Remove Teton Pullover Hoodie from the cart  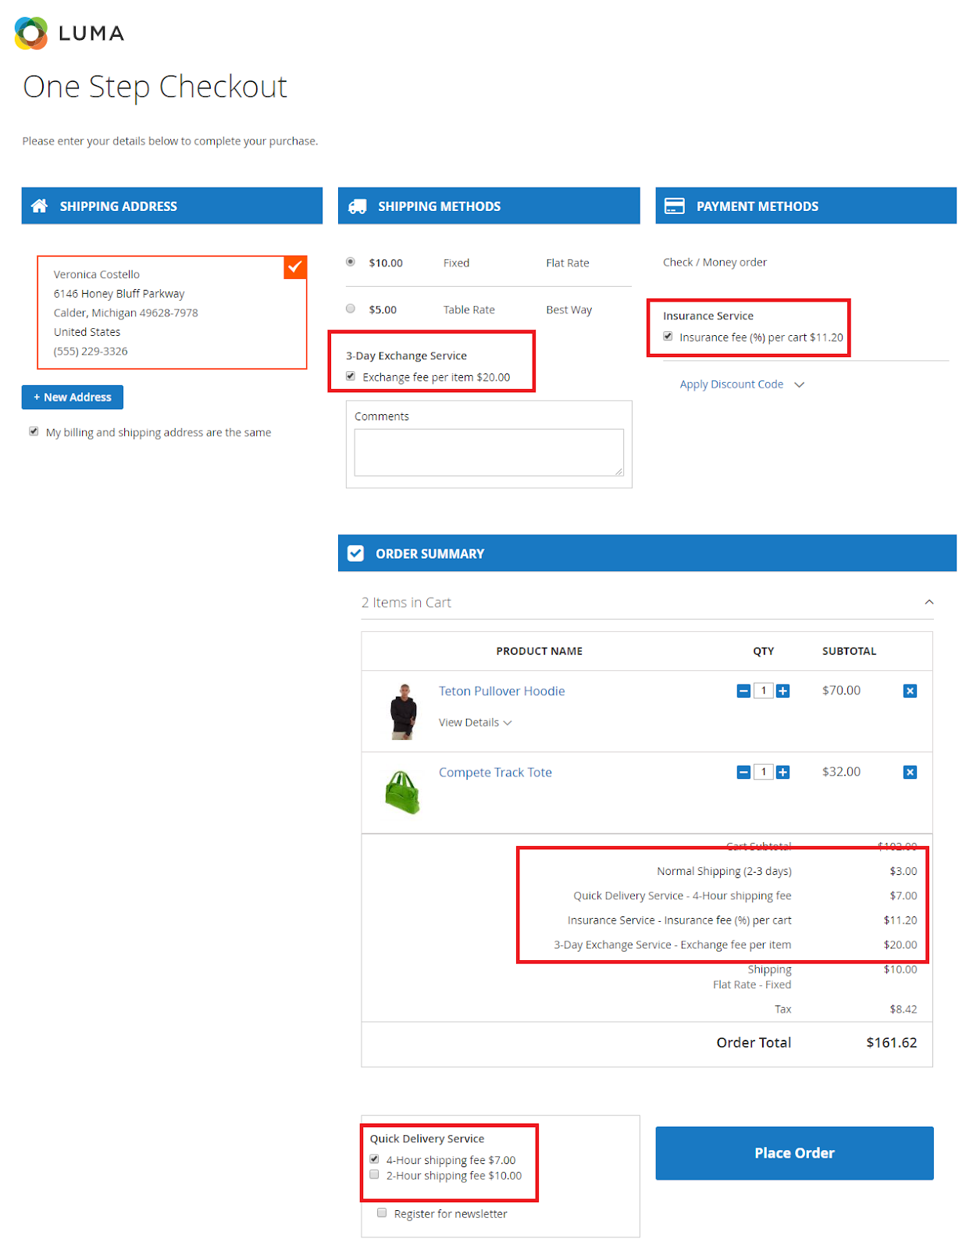910,691
